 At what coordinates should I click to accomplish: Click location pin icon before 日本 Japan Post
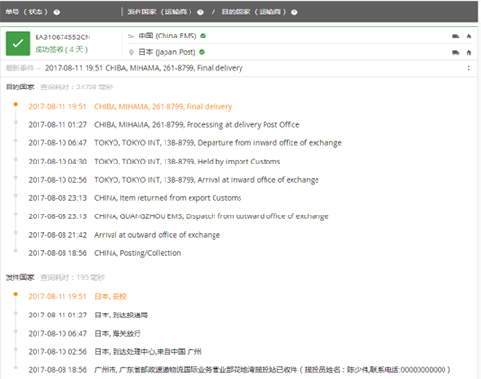tap(131, 52)
